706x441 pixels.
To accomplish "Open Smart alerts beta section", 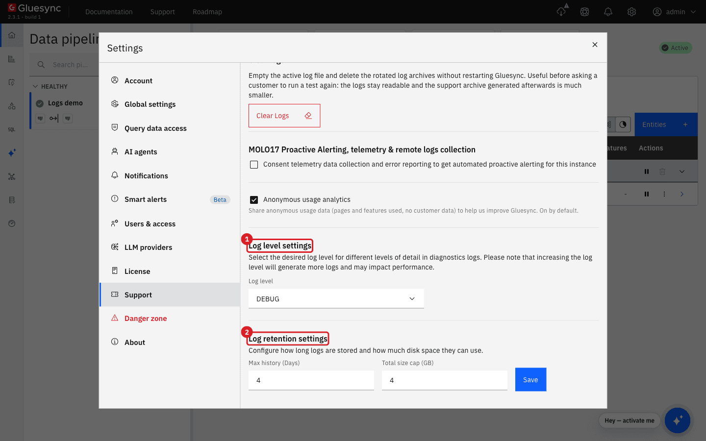I will pos(170,199).
